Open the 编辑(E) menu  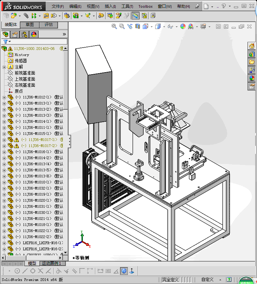(x=75, y=6)
